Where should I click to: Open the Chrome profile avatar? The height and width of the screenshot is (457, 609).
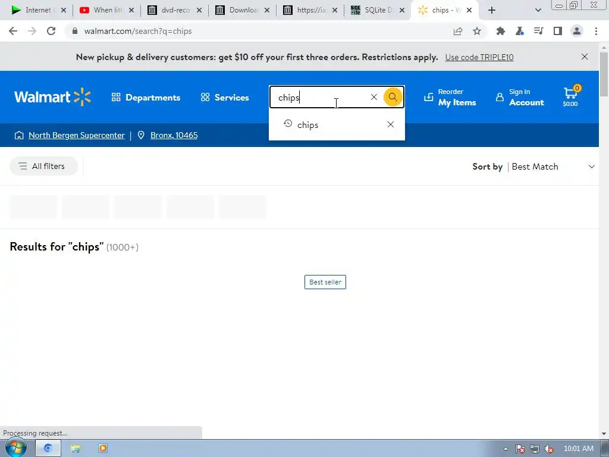[x=577, y=31]
